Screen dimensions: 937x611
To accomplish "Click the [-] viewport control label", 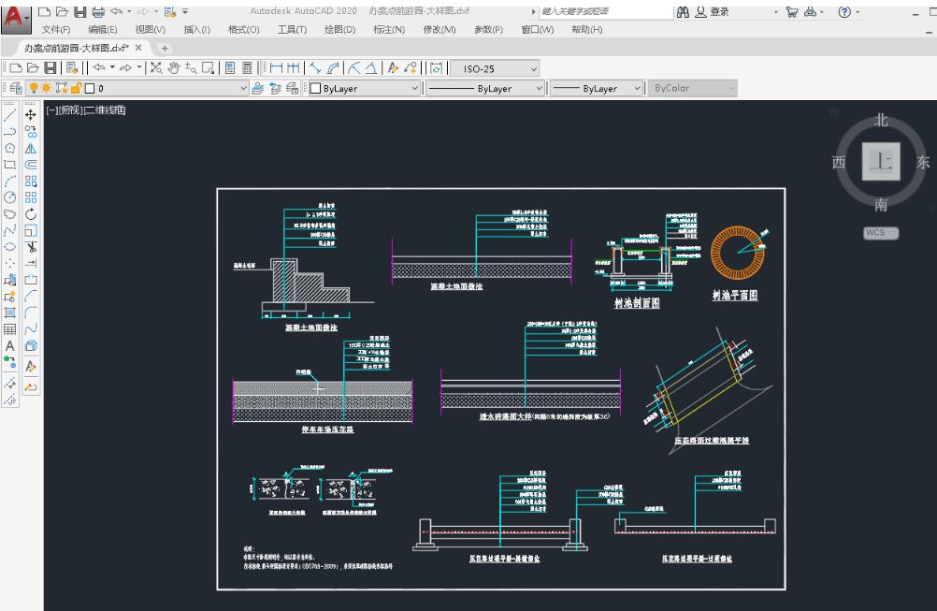I will (x=52, y=110).
